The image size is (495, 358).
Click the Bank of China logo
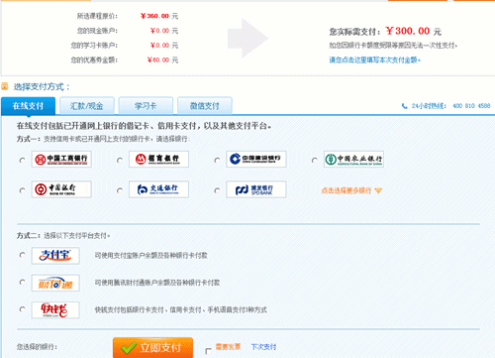[x=61, y=189]
